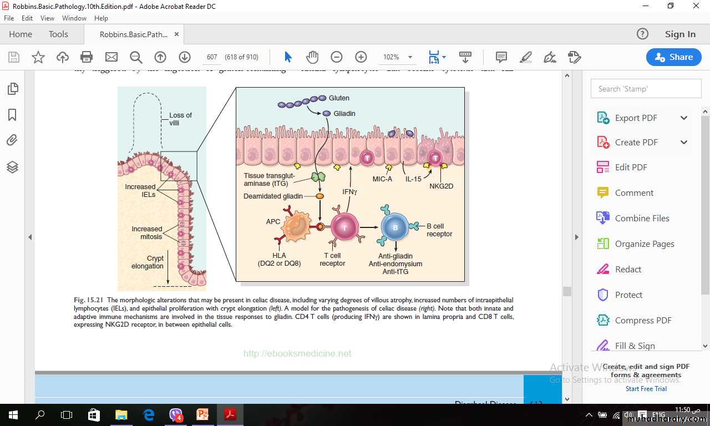The image size is (710, 426).
Task: Go to previous page arrow
Action: pyautogui.click(x=160, y=57)
